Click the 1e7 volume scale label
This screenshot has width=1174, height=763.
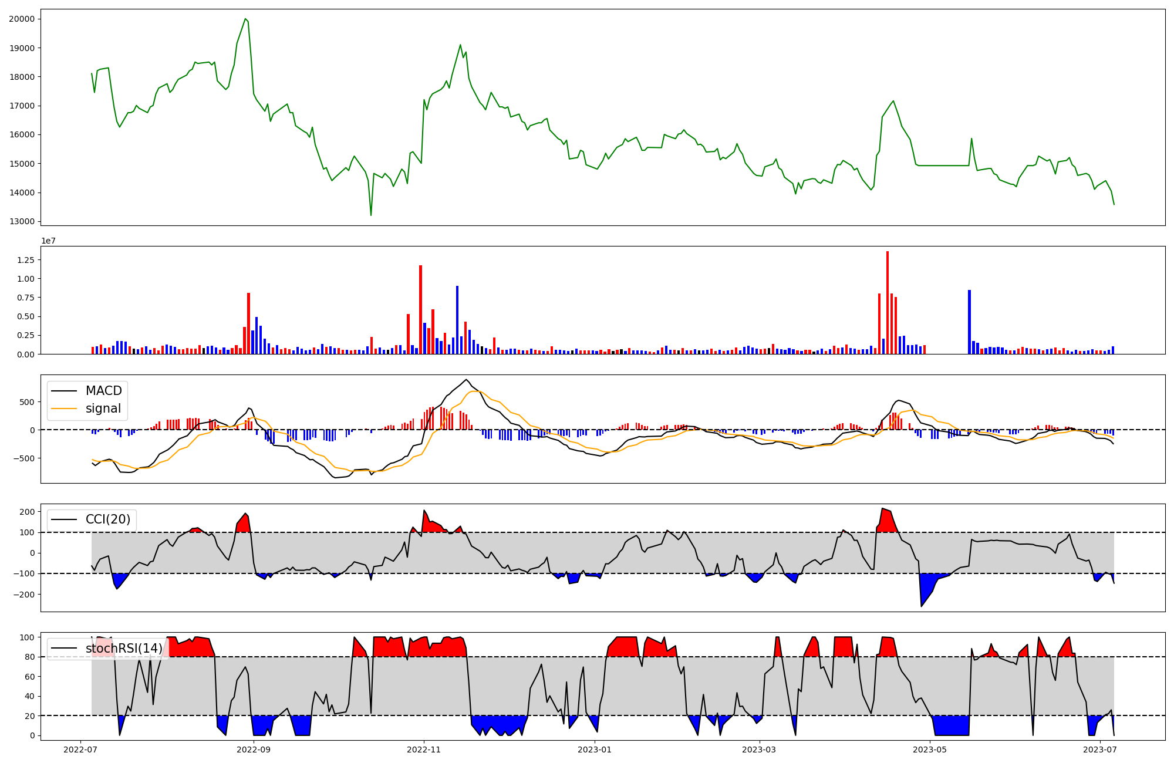tap(48, 241)
